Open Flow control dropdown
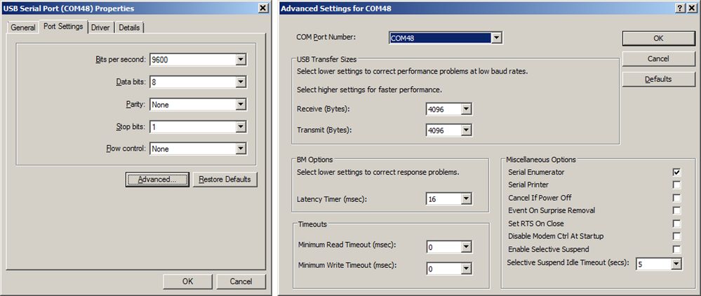 (241, 149)
